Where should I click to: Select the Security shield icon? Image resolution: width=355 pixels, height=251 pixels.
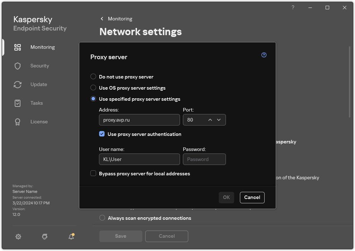pos(18,66)
